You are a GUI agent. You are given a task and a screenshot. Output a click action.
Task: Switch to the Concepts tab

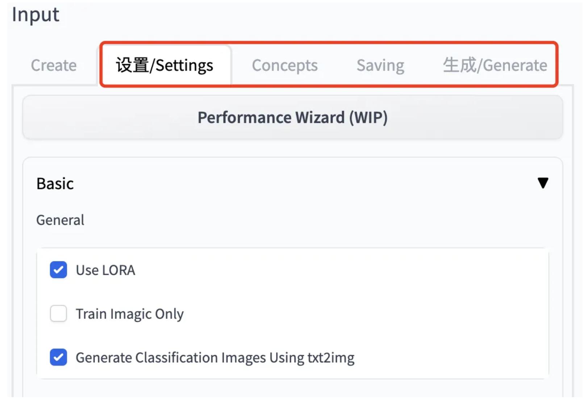(x=285, y=66)
